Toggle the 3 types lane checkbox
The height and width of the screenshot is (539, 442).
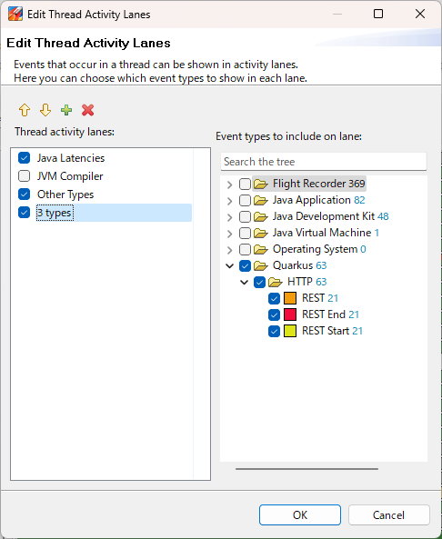point(24,213)
